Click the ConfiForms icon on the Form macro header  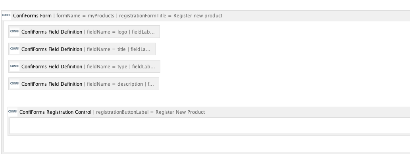coord(6,16)
